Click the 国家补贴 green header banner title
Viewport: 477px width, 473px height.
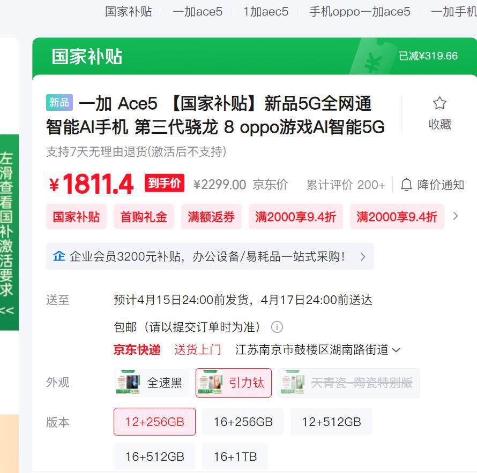click(x=87, y=57)
